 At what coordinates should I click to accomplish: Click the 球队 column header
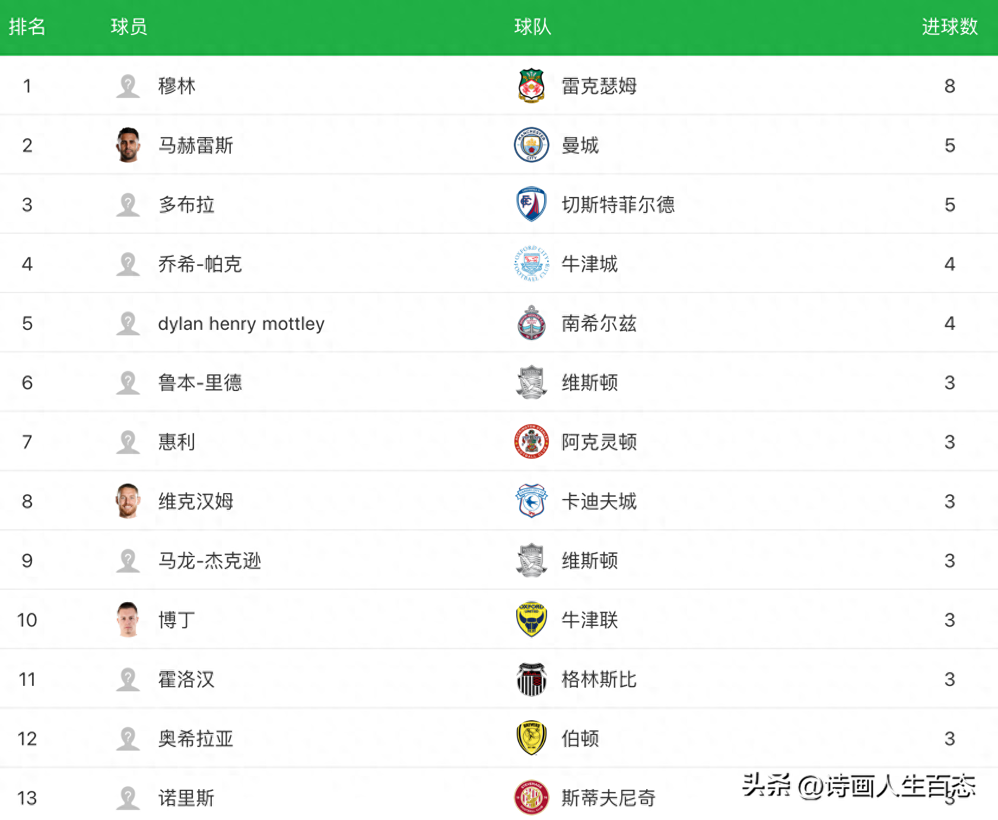click(x=532, y=27)
